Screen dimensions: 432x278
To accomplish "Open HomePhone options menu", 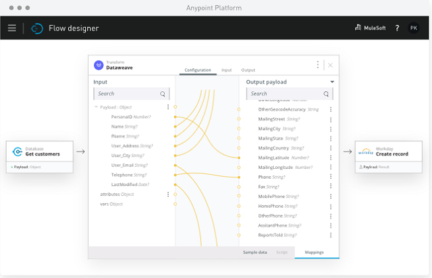I will coord(331,207).
